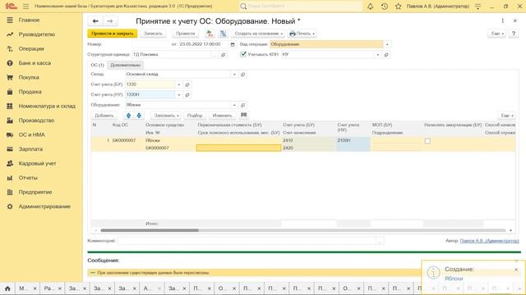This screenshot has height=295, width=526.
Task: Expand the Учитывать КПН НУ dropdown
Action: click(378, 55)
